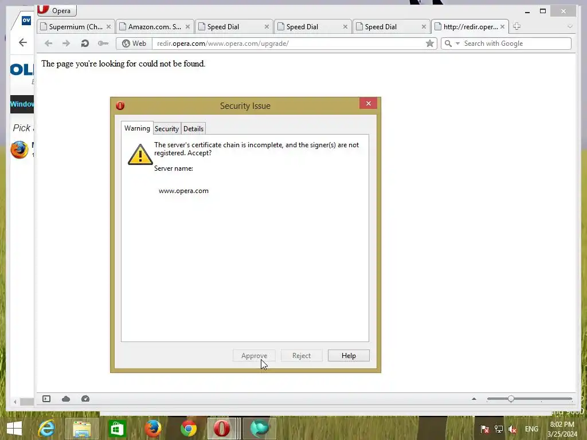Launch Firefox from taskbar
The height and width of the screenshot is (440, 587).
coord(153,429)
